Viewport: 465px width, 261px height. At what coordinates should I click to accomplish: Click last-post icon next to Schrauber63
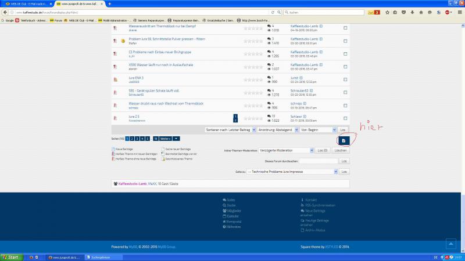(x=312, y=90)
